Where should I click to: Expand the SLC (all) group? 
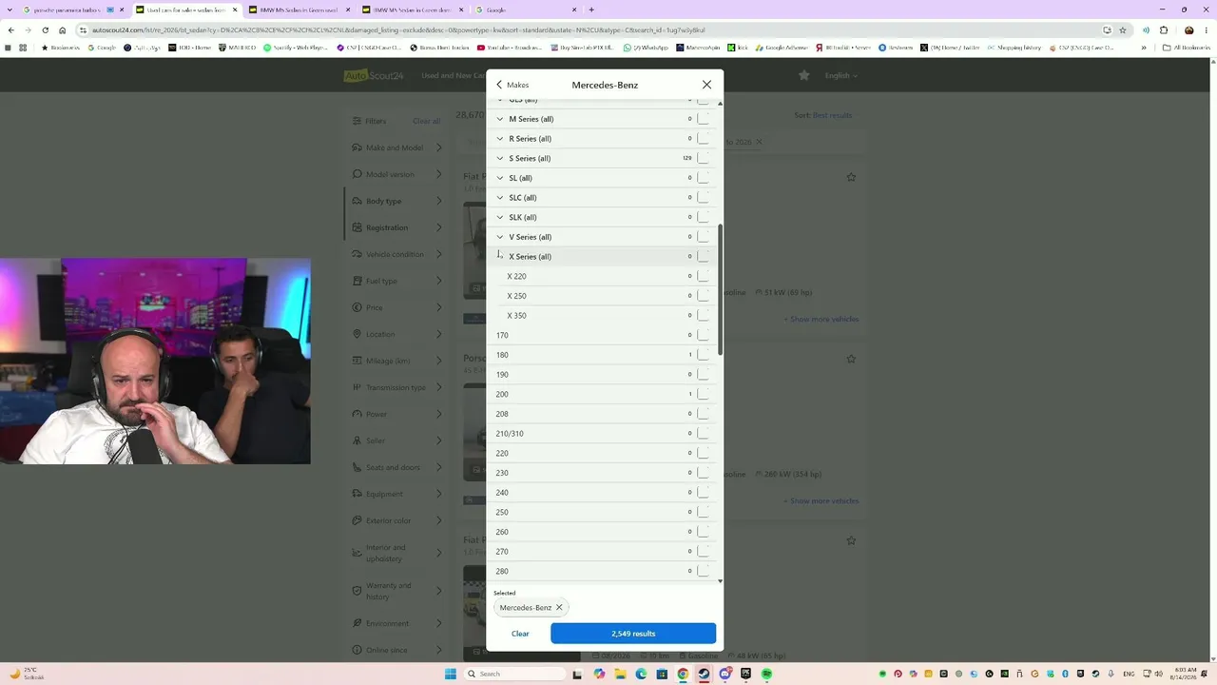pos(500,198)
